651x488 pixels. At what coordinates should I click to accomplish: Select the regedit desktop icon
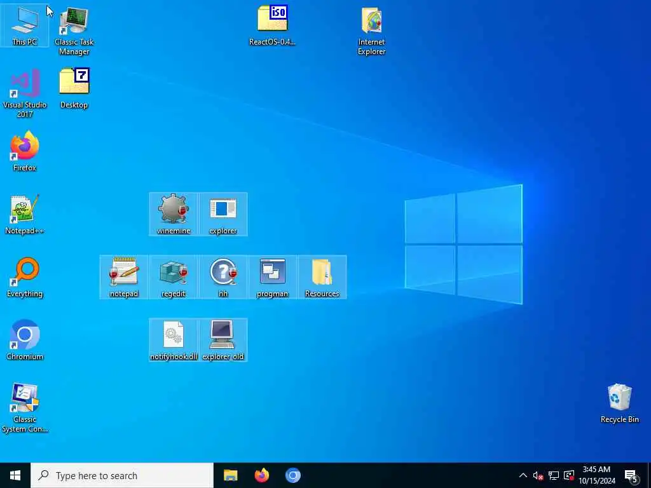(x=174, y=277)
